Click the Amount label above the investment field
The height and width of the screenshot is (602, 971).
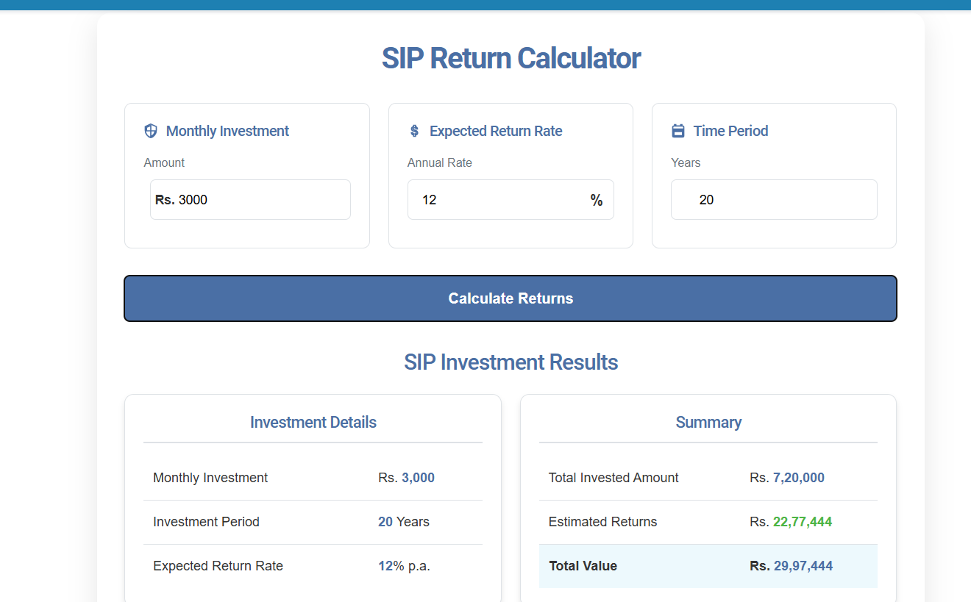tap(164, 162)
